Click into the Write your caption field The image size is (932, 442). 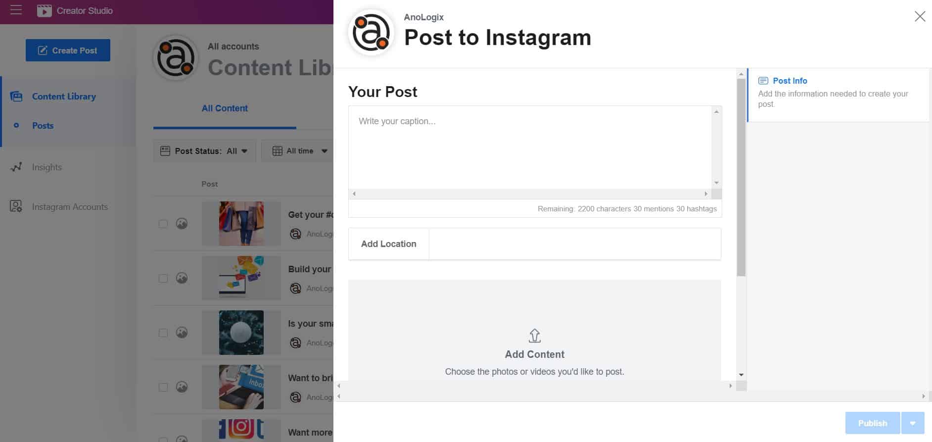530,147
